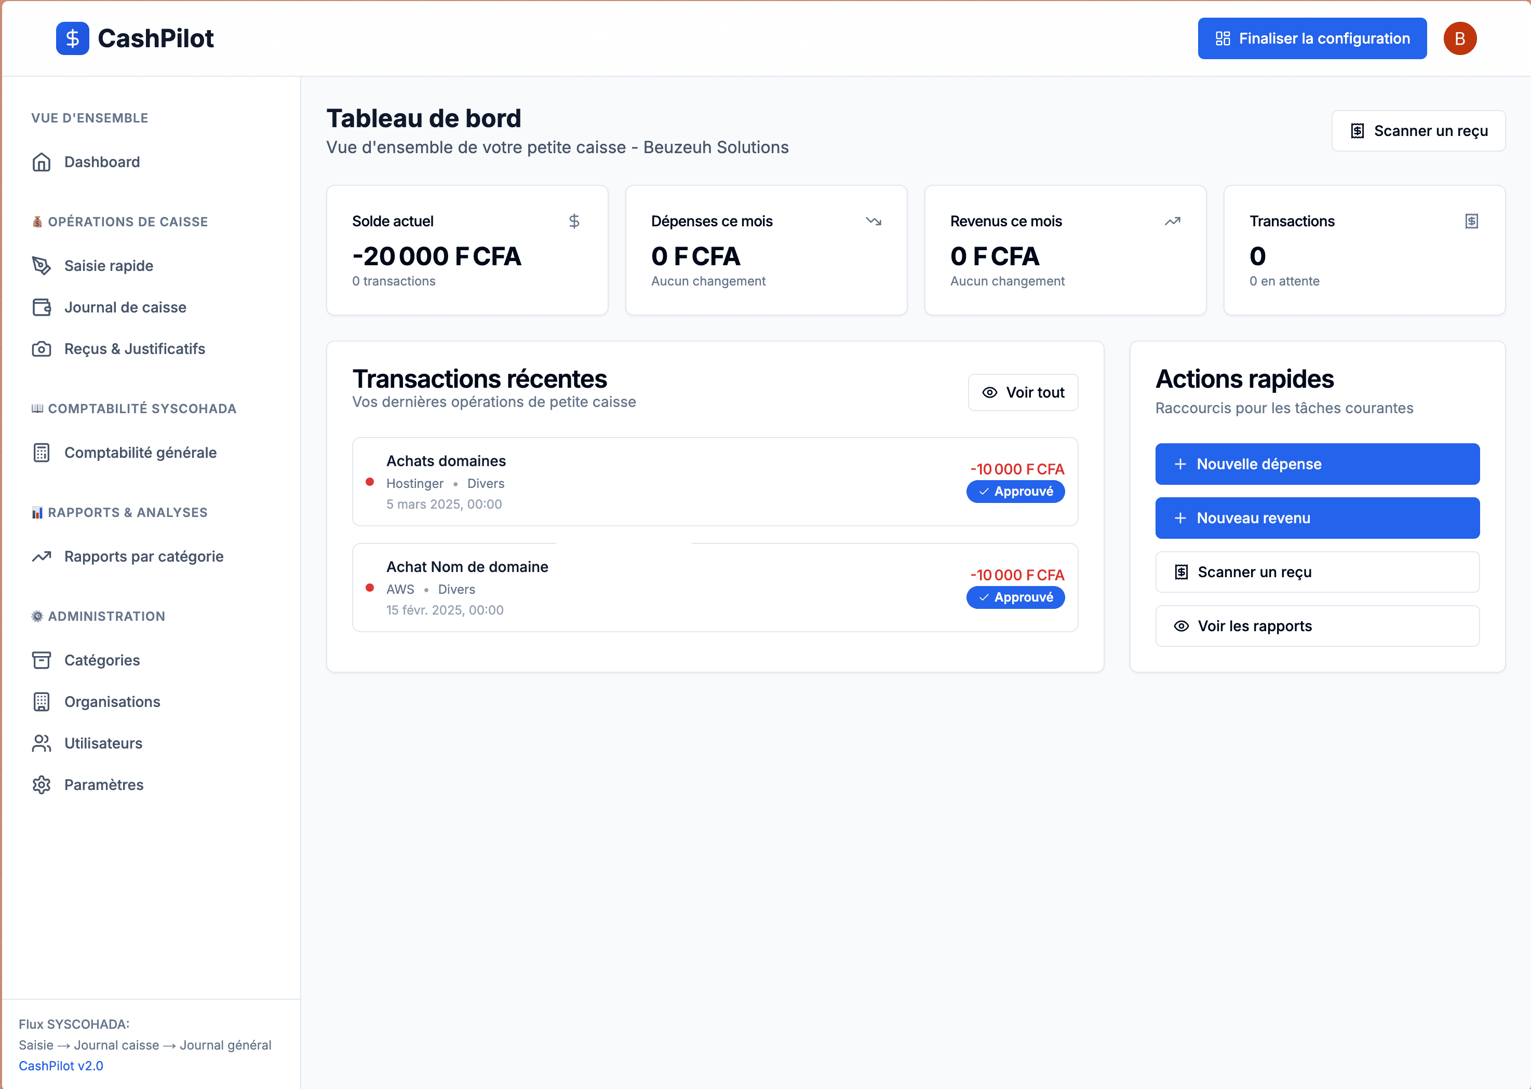
Task: Select the Comptabilité générale calculator icon
Action: 42,453
